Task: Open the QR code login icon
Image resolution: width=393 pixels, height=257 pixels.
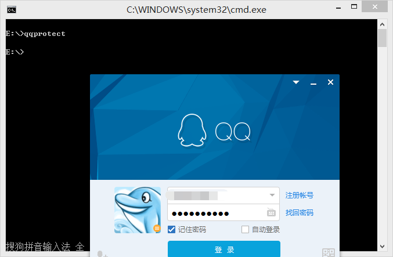Action: [x=329, y=252]
